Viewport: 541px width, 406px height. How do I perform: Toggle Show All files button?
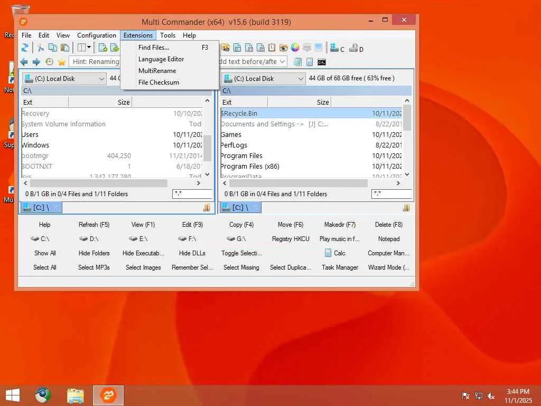pyautogui.click(x=45, y=253)
